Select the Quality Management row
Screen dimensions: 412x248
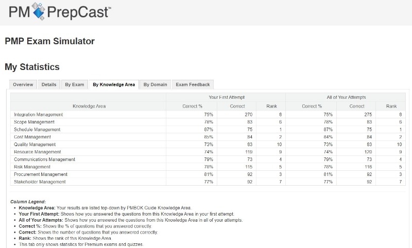click(x=208, y=145)
